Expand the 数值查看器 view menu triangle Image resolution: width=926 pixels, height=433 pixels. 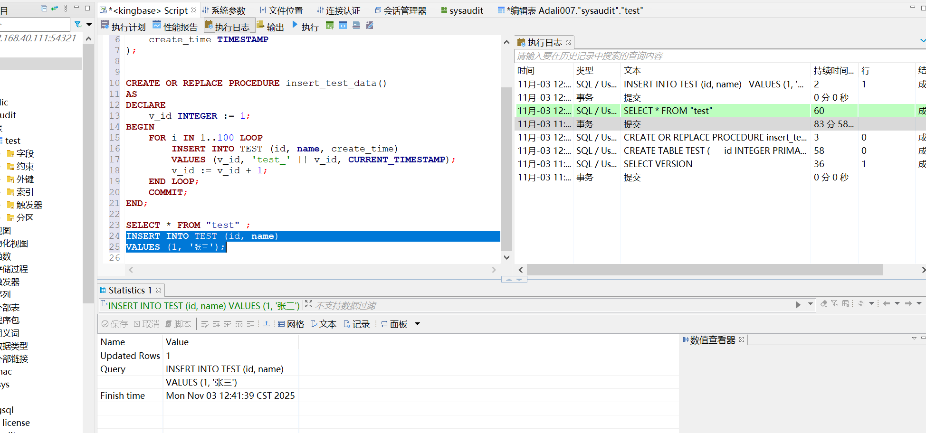coord(914,339)
